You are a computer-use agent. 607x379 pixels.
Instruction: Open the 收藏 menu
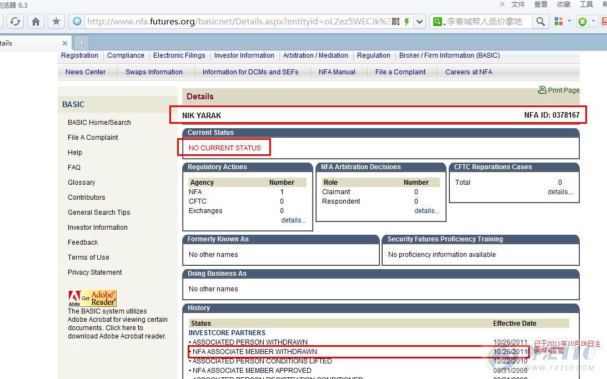pyautogui.click(x=564, y=4)
